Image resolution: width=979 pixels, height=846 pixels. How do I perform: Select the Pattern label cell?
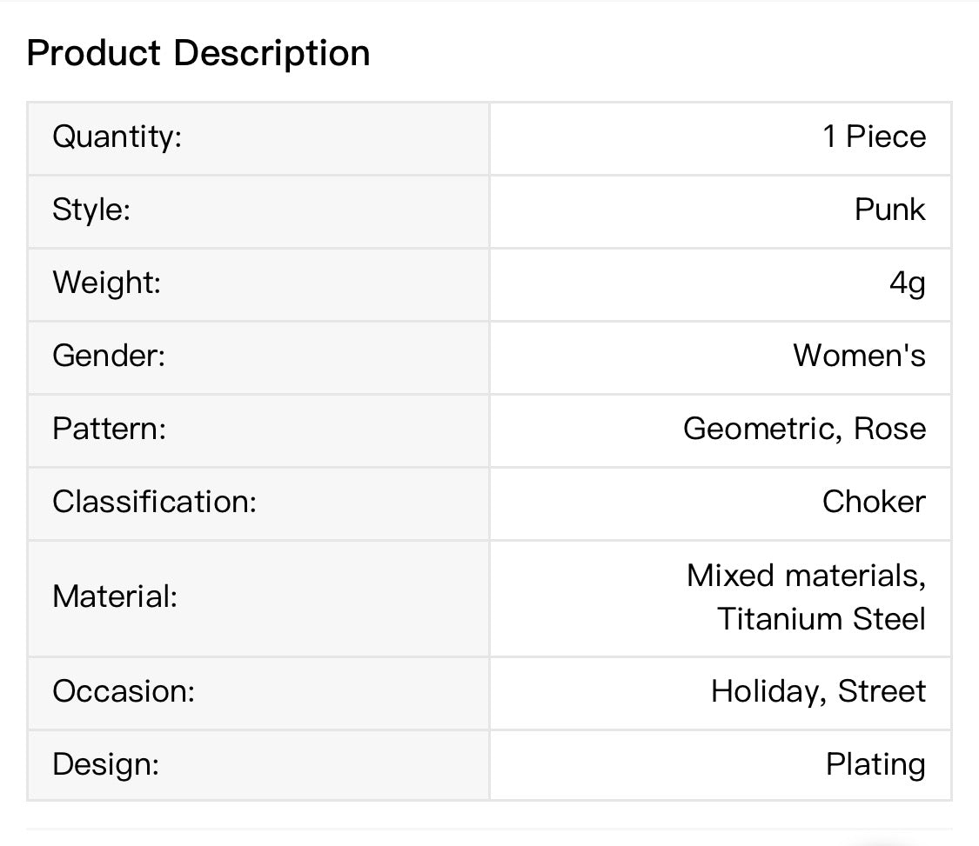258,430
